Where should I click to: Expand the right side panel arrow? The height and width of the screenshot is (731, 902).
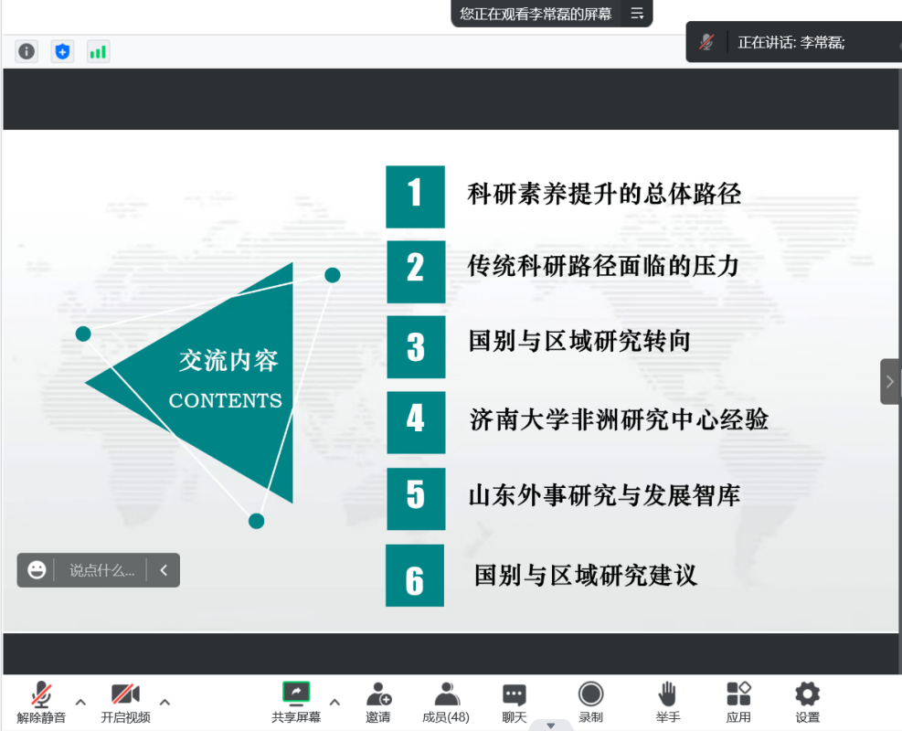pyautogui.click(x=890, y=381)
